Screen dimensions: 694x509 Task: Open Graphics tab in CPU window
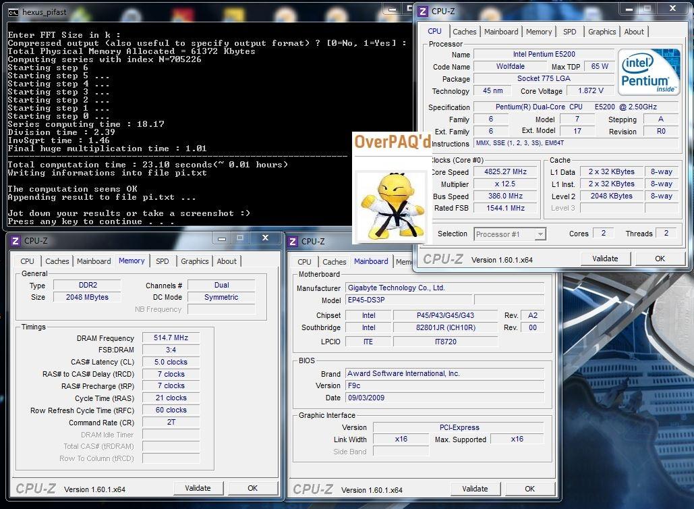[x=602, y=32]
